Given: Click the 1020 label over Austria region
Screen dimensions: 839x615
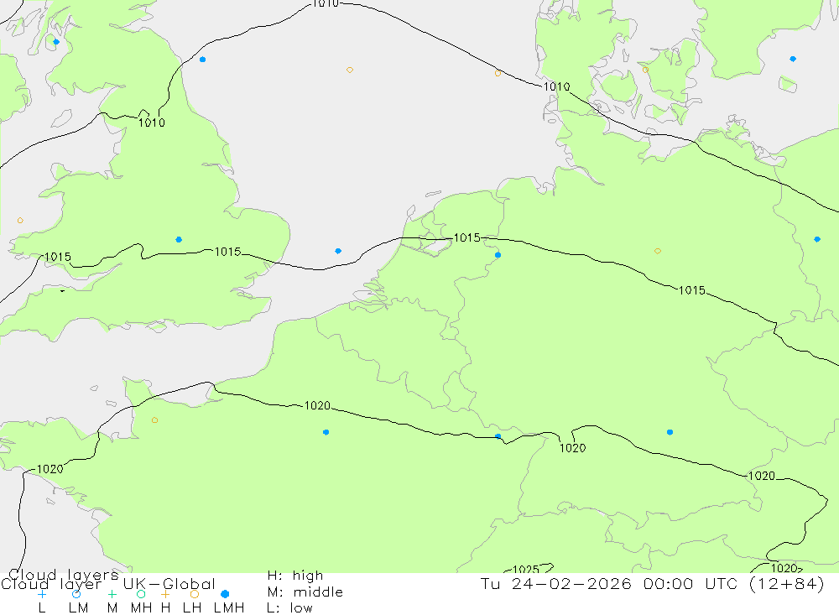Looking at the screenshot, I should pos(762,476).
